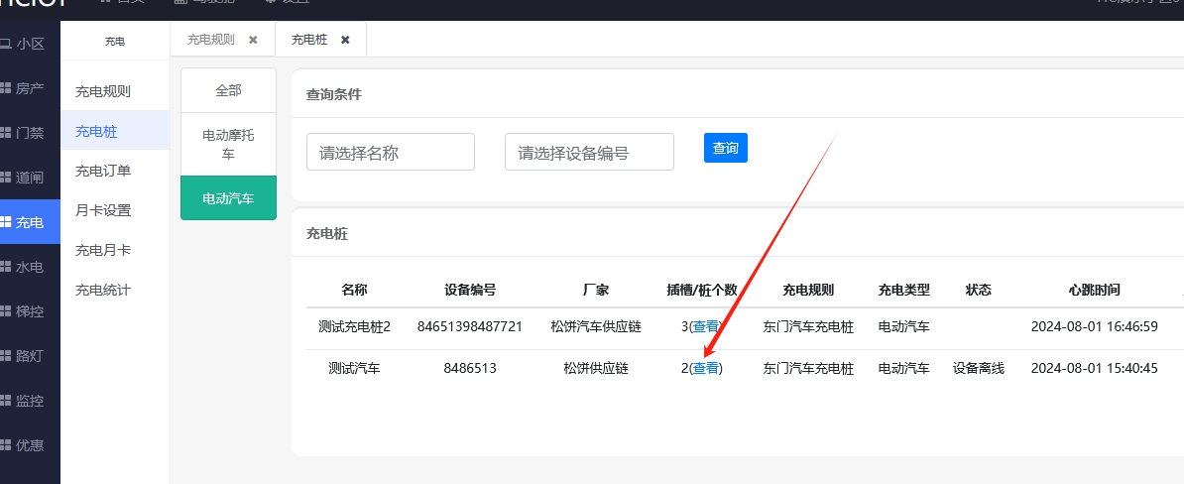
Task: Switch to the 充电桩 tab
Action: click(x=309, y=40)
